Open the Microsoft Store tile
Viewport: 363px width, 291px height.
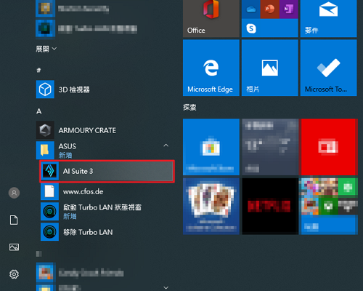tap(211, 147)
